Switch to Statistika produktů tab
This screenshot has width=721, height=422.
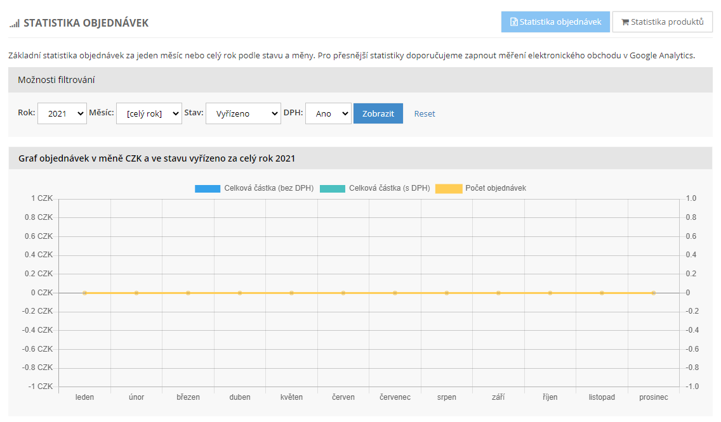click(x=662, y=22)
